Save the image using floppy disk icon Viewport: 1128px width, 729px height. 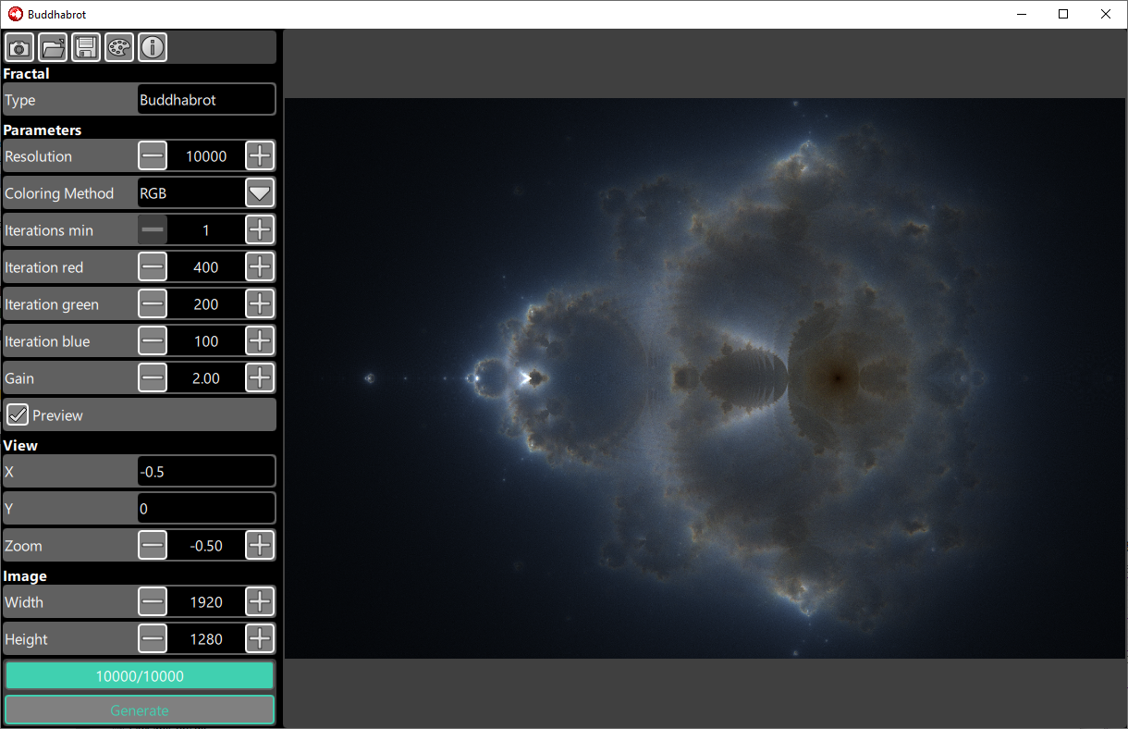tap(86, 47)
